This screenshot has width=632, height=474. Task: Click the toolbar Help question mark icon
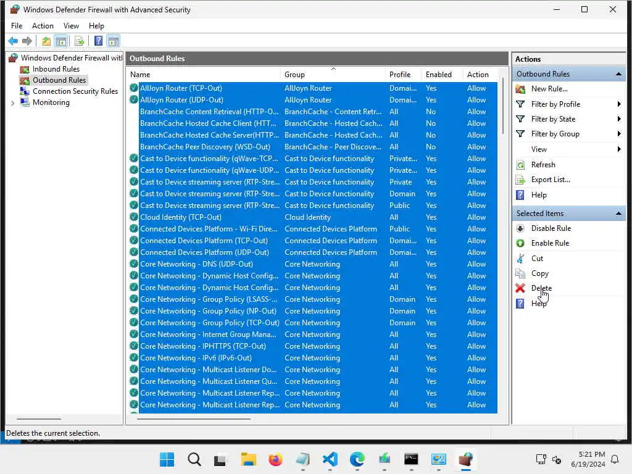[x=98, y=41]
